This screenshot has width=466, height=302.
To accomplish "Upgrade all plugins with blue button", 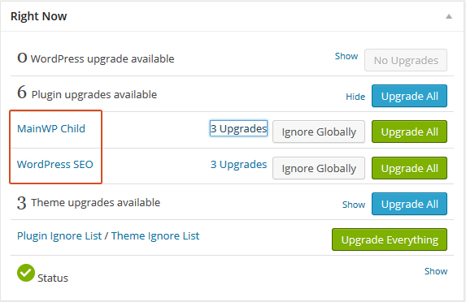I will [x=409, y=96].
